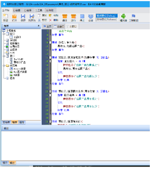This screenshot has width=153, height=169.
Task: Click the 安装 (Install) icon
Action: [x=91, y=16]
